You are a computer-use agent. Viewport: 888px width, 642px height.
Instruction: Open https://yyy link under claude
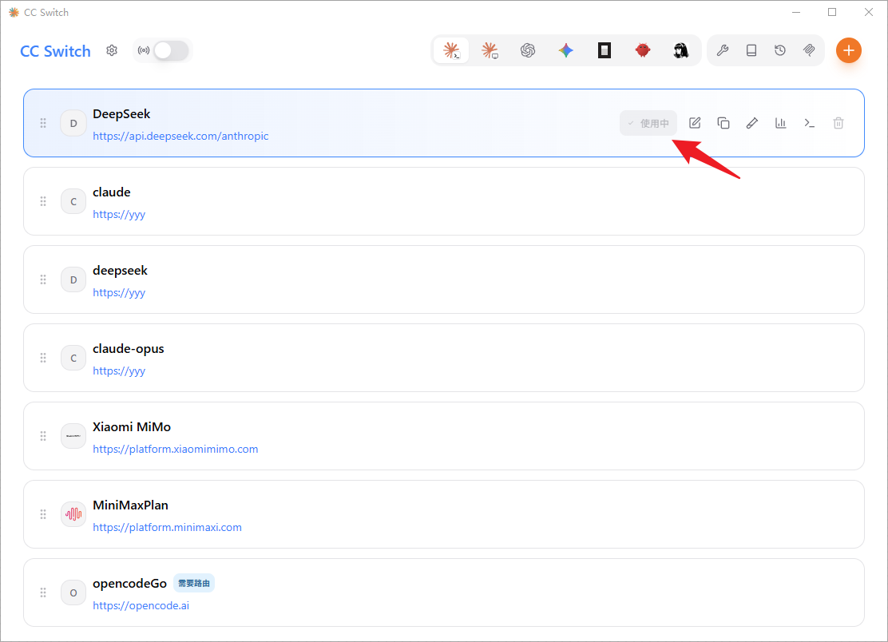pos(119,215)
